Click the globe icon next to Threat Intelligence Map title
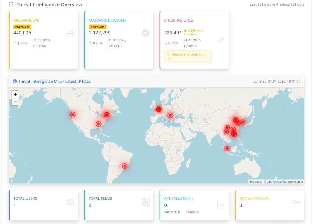 click(x=14, y=81)
